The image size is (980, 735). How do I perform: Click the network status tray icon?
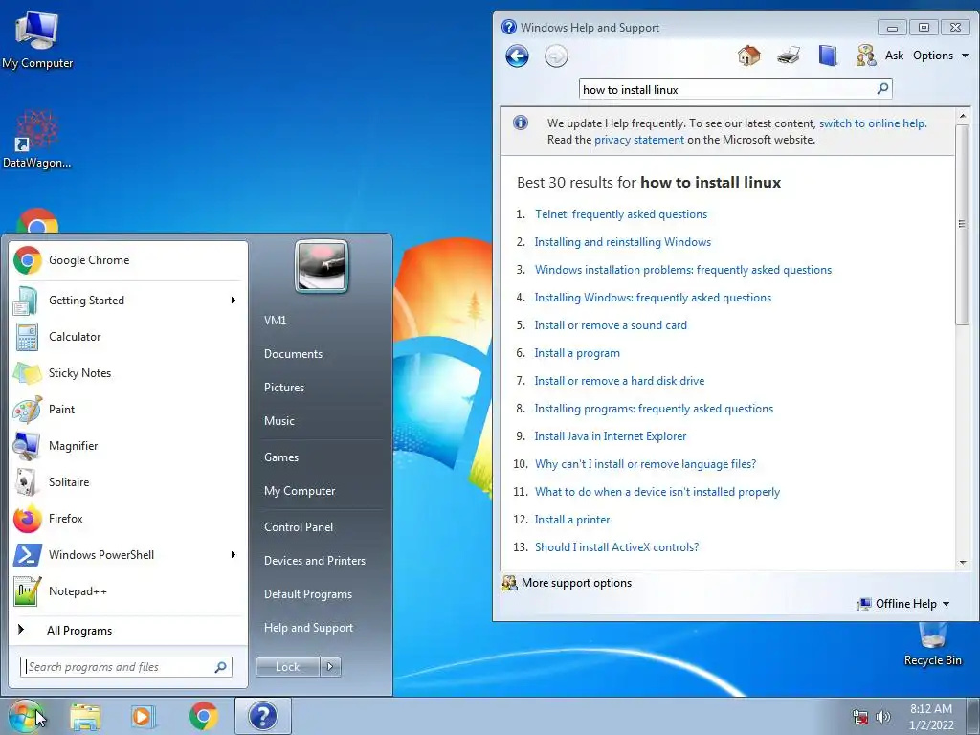pyautogui.click(x=860, y=717)
